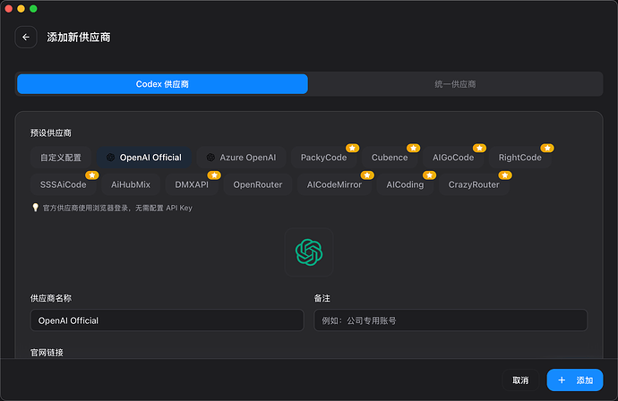Click the lightbulb hint icon
This screenshot has width=618, height=401.
pyautogui.click(x=36, y=208)
